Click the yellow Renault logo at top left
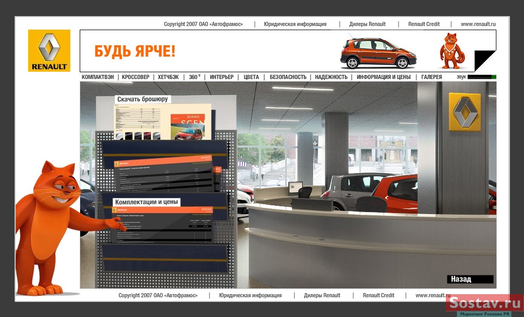524x317 pixels. point(49,50)
